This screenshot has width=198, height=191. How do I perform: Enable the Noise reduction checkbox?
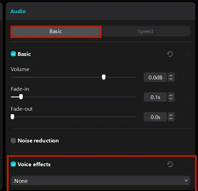pyautogui.click(x=13, y=140)
